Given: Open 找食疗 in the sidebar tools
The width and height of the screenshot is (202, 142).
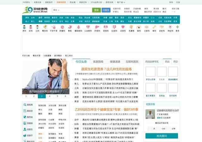Looking at the screenshot, I should tap(28, 135).
